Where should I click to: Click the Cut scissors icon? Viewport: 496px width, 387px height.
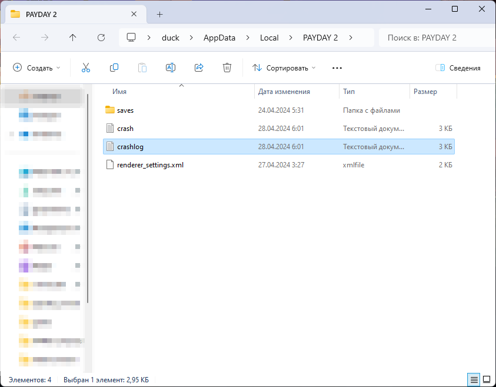click(x=86, y=68)
